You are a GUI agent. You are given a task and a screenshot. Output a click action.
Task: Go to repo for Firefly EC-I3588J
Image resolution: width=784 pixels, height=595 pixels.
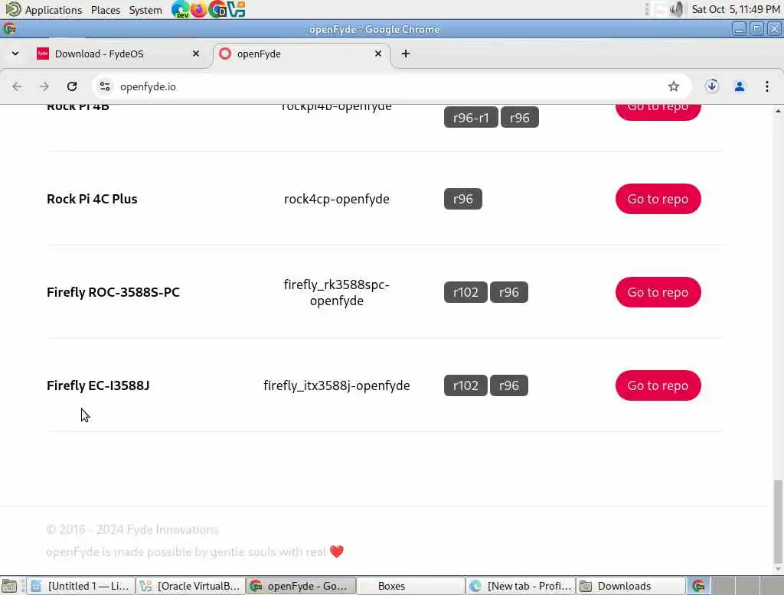tap(658, 385)
